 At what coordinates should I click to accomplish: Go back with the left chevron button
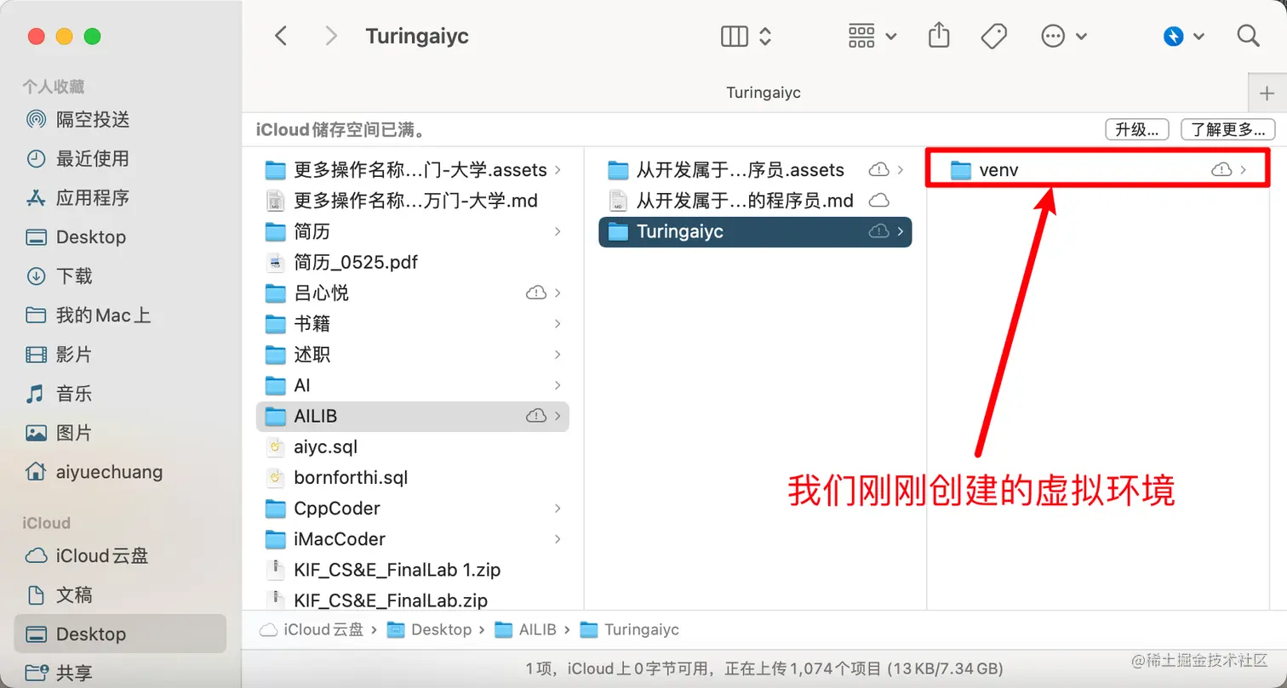pos(281,36)
